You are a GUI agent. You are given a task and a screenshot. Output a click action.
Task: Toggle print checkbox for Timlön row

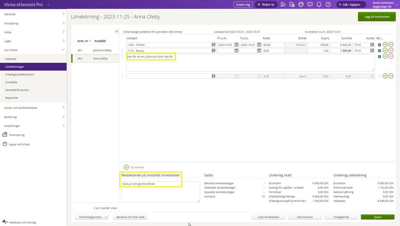(x=380, y=45)
